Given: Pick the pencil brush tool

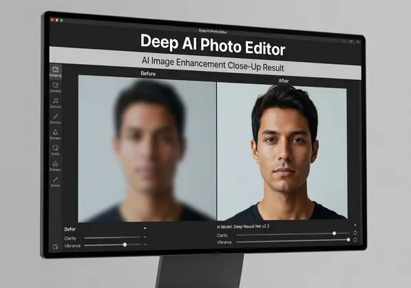Looking at the screenshot, I should coord(55,116).
